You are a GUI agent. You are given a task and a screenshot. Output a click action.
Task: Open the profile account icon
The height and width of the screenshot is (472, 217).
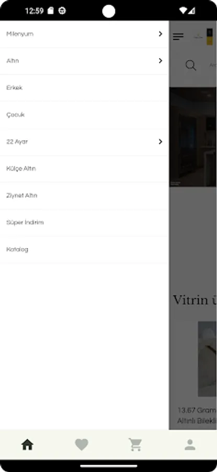click(190, 445)
